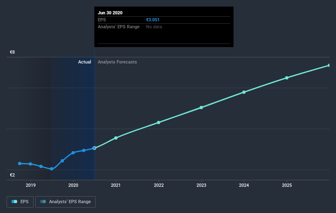Click the No data text in tooltip
Viewport: 336px width, 213px height.
154,27
